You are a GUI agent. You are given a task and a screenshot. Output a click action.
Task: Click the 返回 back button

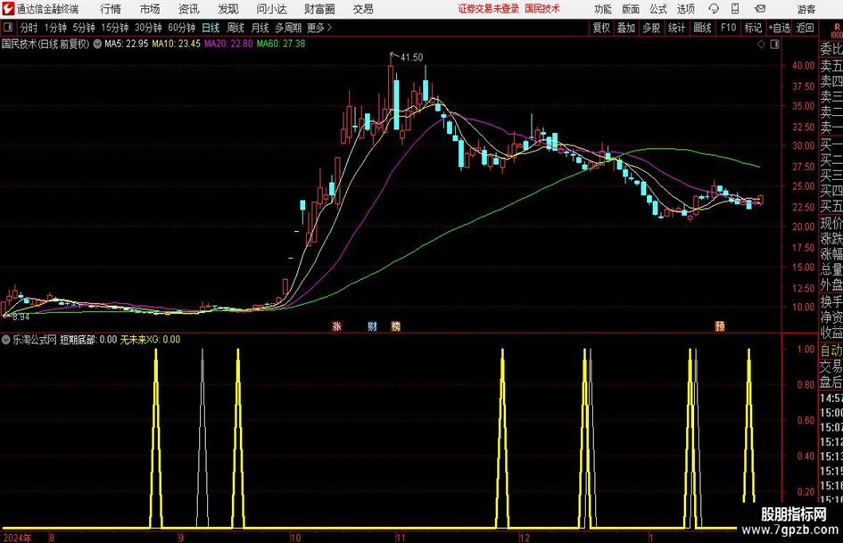tap(805, 28)
